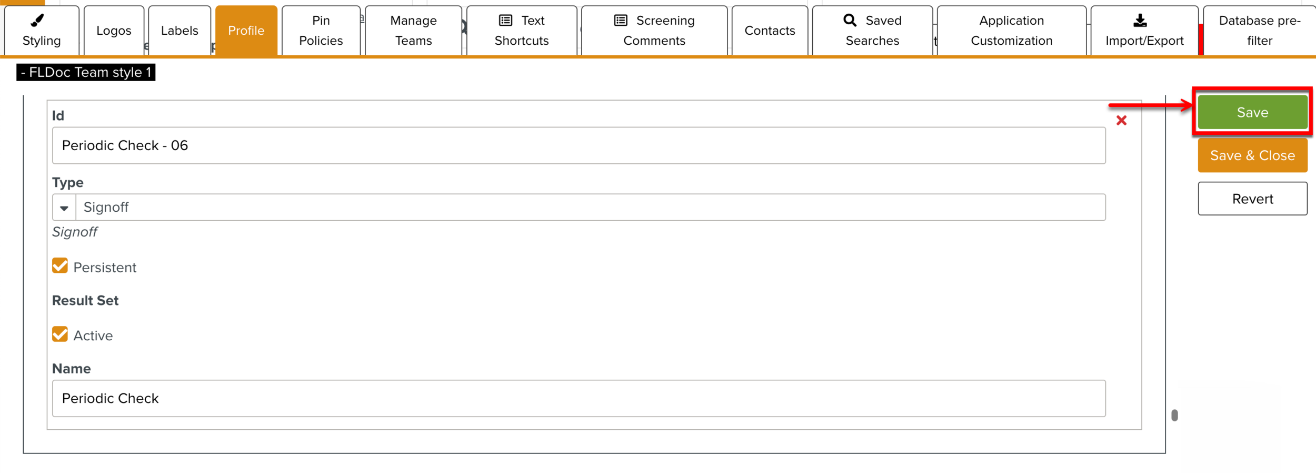Delete entry with the red X icon
Viewport: 1316px width, 473px height.
(1121, 121)
